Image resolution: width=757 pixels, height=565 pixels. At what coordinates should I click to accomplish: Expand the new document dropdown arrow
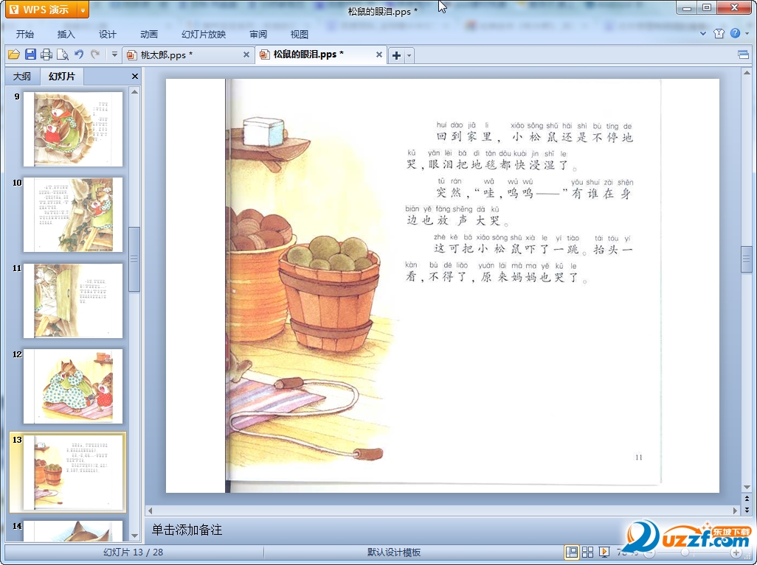pos(409,55)
